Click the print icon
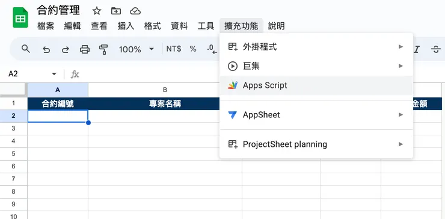This screenshot has height=219, width=445. point(85,49)
